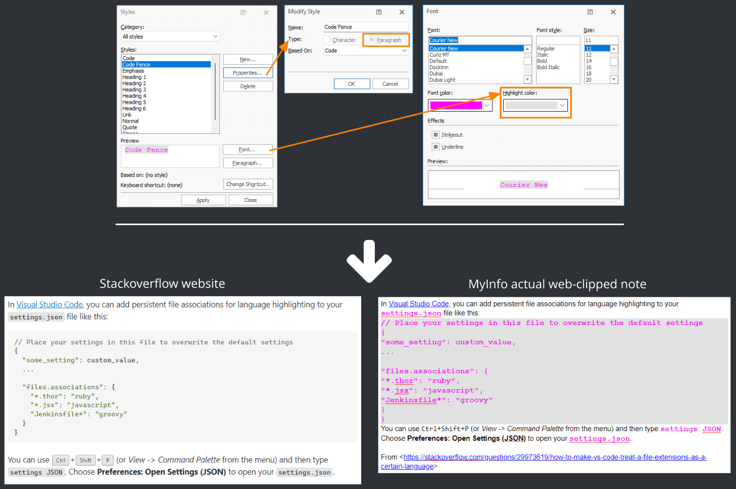Click the help icon in Font dialog

pos(590,11)
